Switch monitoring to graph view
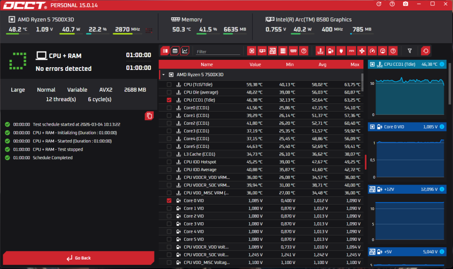Viewport: 453px width, 269px height. click(x=185, y=51)
